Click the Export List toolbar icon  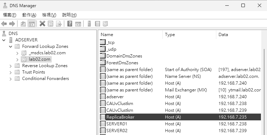coord(59,24)
